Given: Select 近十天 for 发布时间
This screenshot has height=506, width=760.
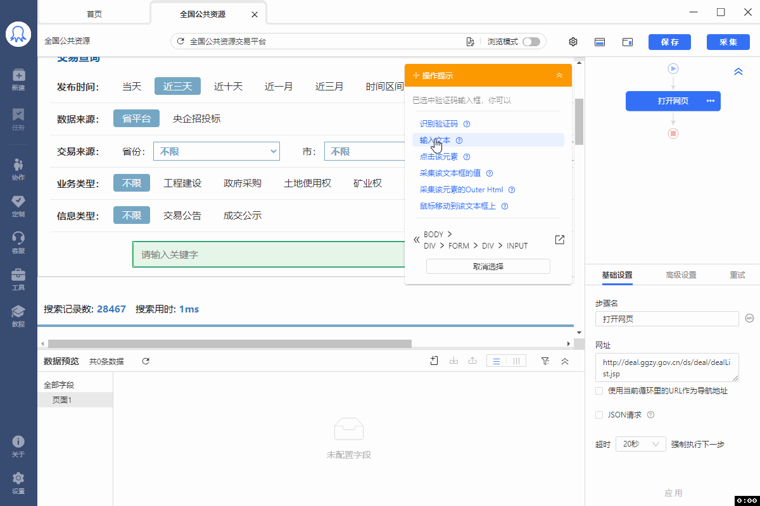Looking at the screenshot, I should [x=228, y=87].
